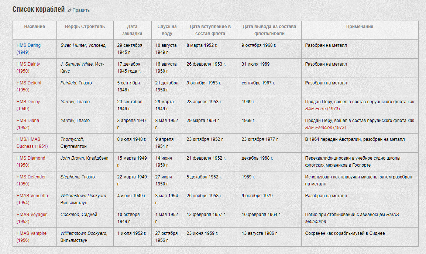The width and height of the screenshot is (426, 254).
Task: Select the Thornycroft, Саутгемптон cell
Action: click(85, 143)
